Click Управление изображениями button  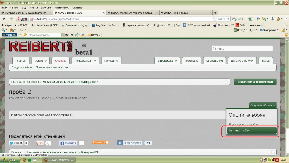255,82
